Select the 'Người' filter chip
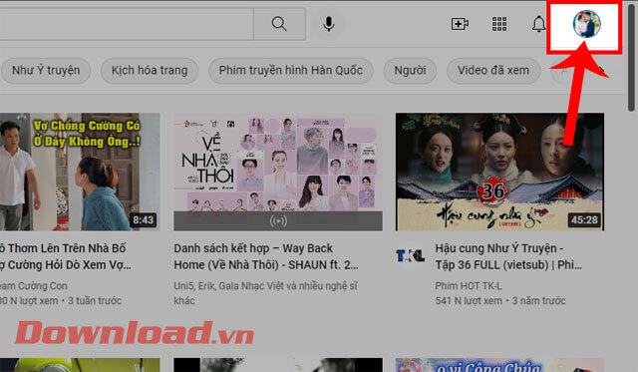Viewport: 638px width, 372px height. click(410, 71)
